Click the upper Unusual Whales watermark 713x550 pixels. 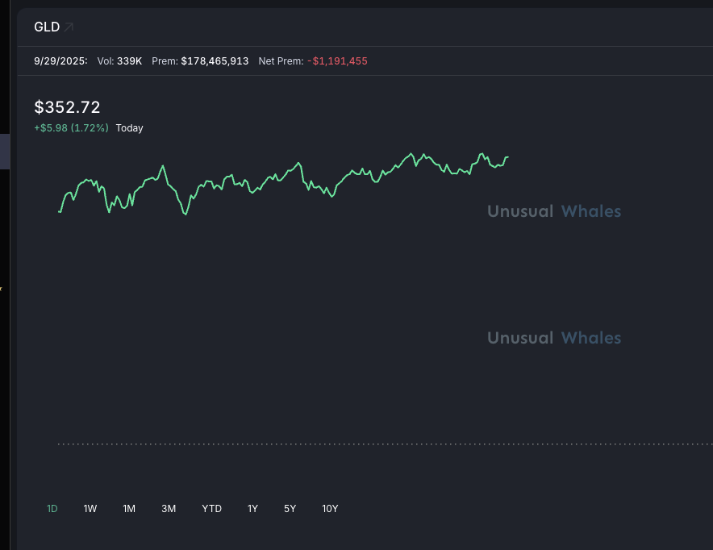pyautogui.click(x=554, y=211)
